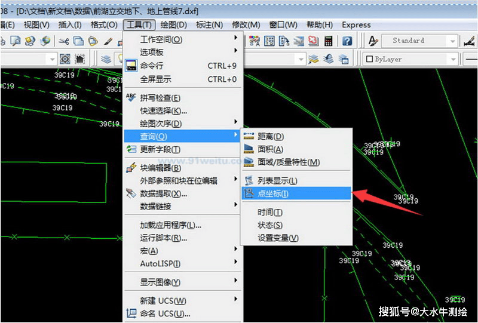Click the 3D DWF globe icon
This screenshot has width=478, height=323.
click(x=45, y=41)
